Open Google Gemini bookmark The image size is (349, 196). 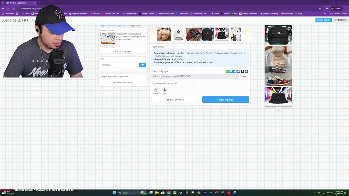click(130, 14)
